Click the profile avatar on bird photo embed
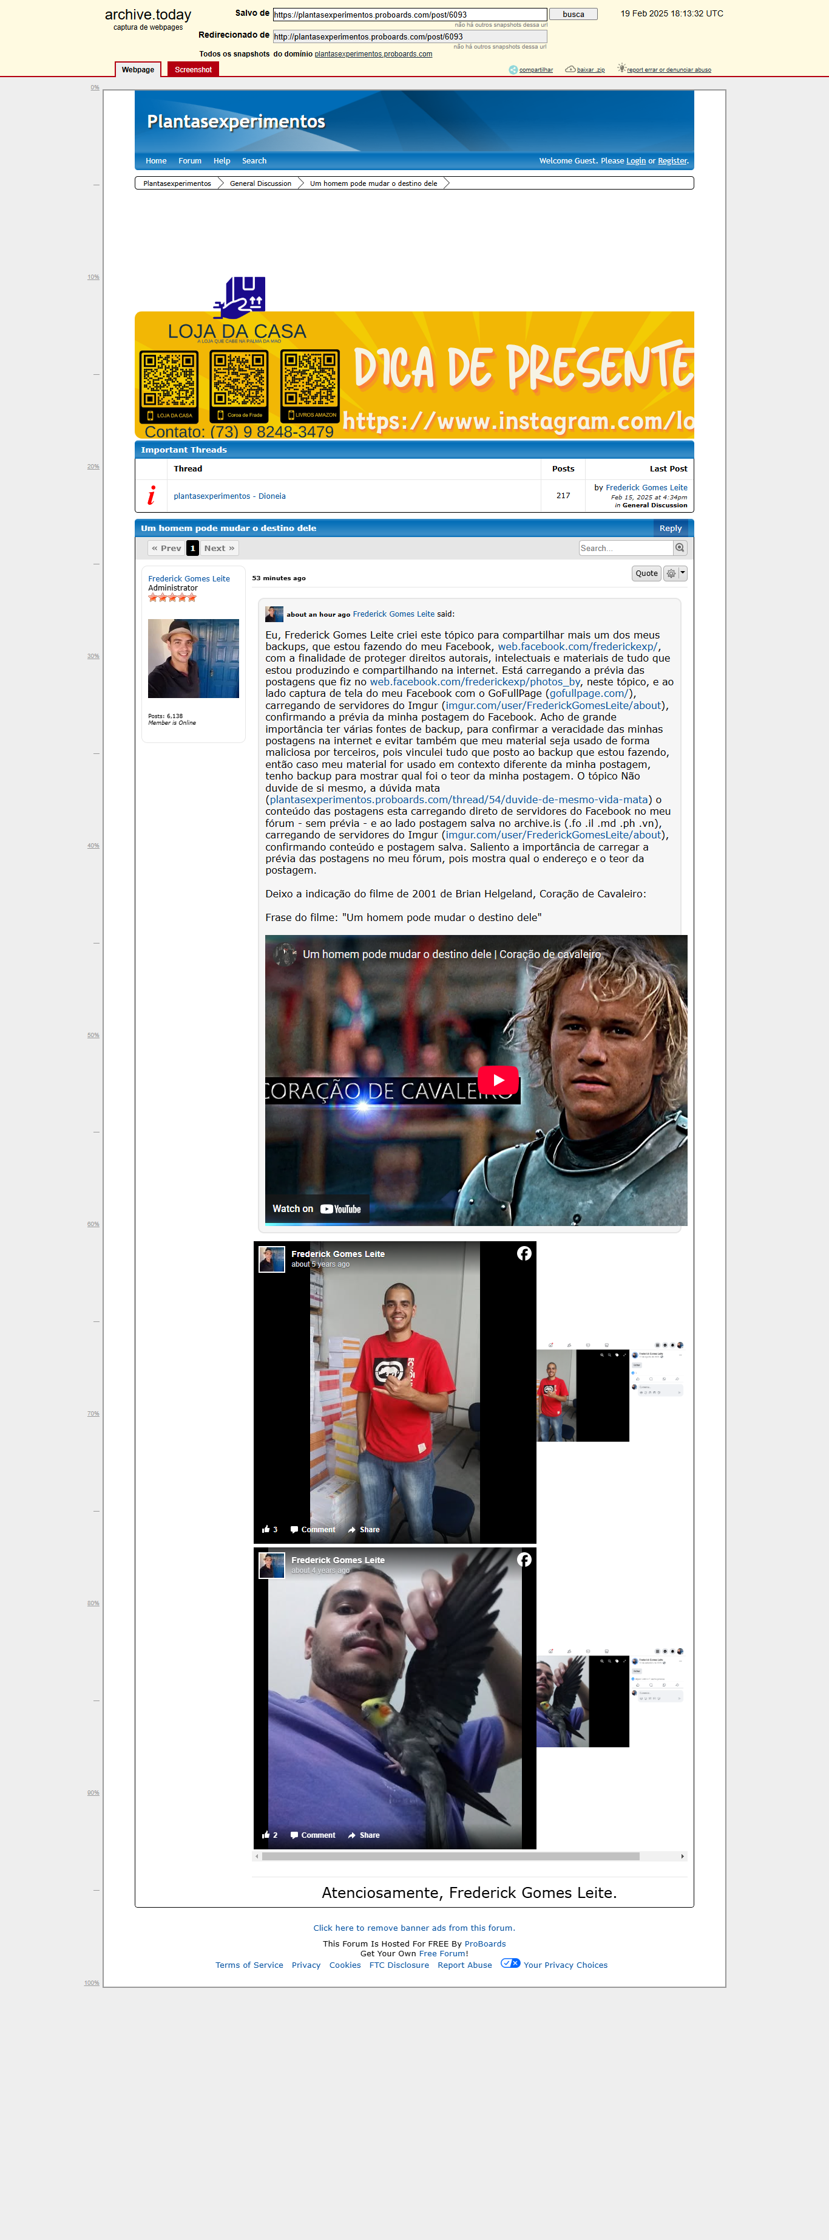 click(x=272, y=1565)
